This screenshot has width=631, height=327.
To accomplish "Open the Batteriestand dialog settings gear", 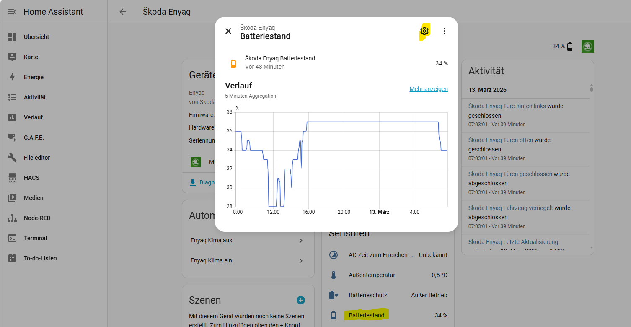I will (424, 31).
